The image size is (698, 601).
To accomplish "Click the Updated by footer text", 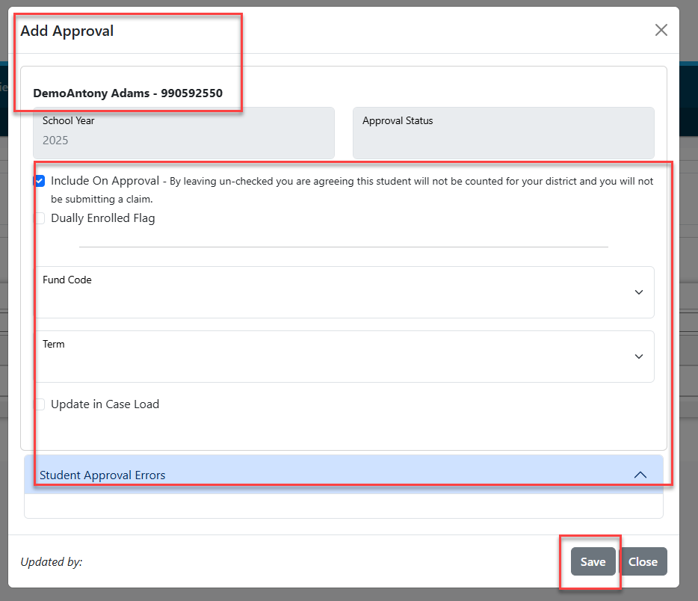I will (52, 562).
